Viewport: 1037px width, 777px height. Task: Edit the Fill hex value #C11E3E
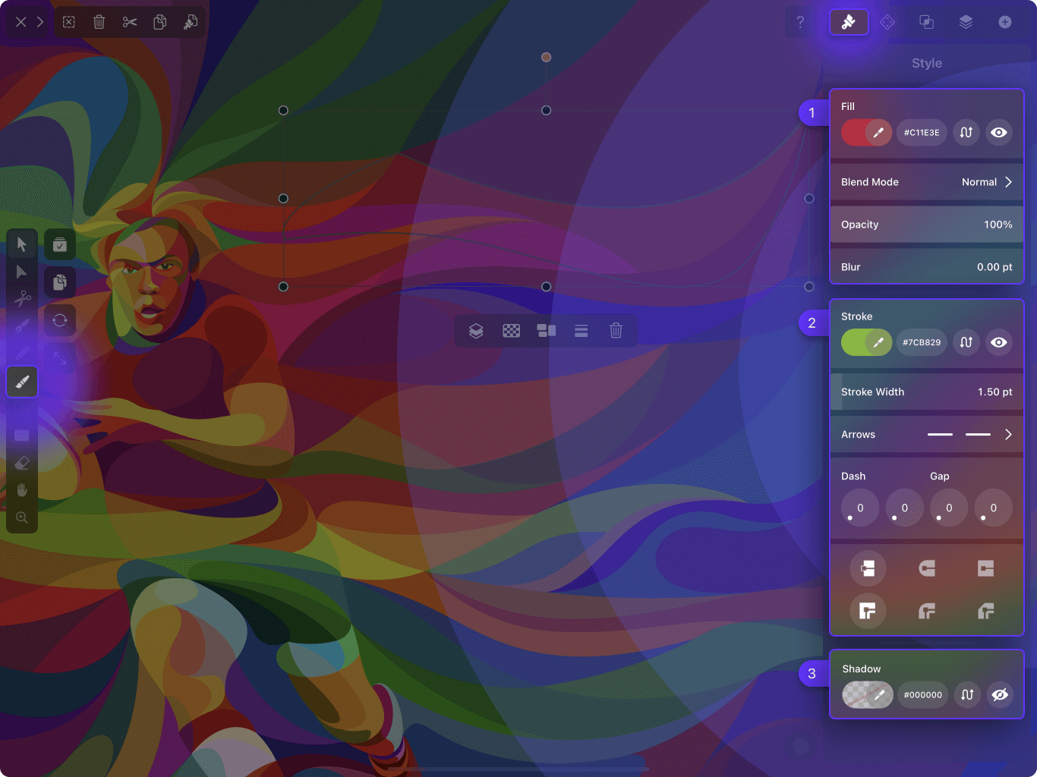click(x=922, y=133)
